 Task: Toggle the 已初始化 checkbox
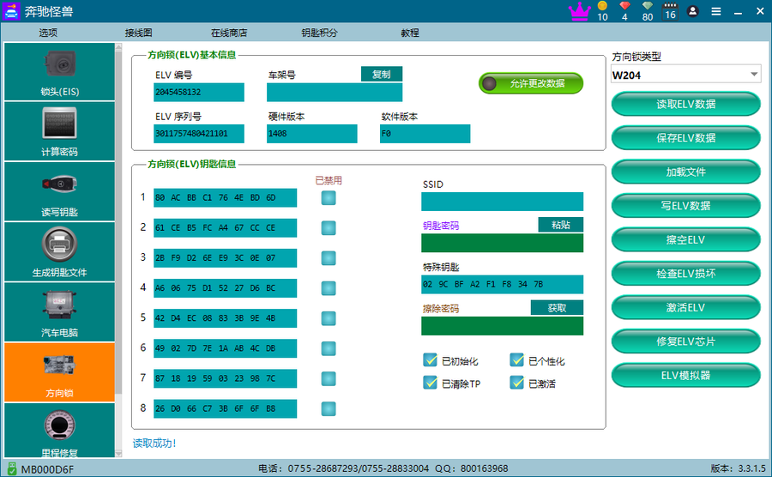(x=431, y=360)
